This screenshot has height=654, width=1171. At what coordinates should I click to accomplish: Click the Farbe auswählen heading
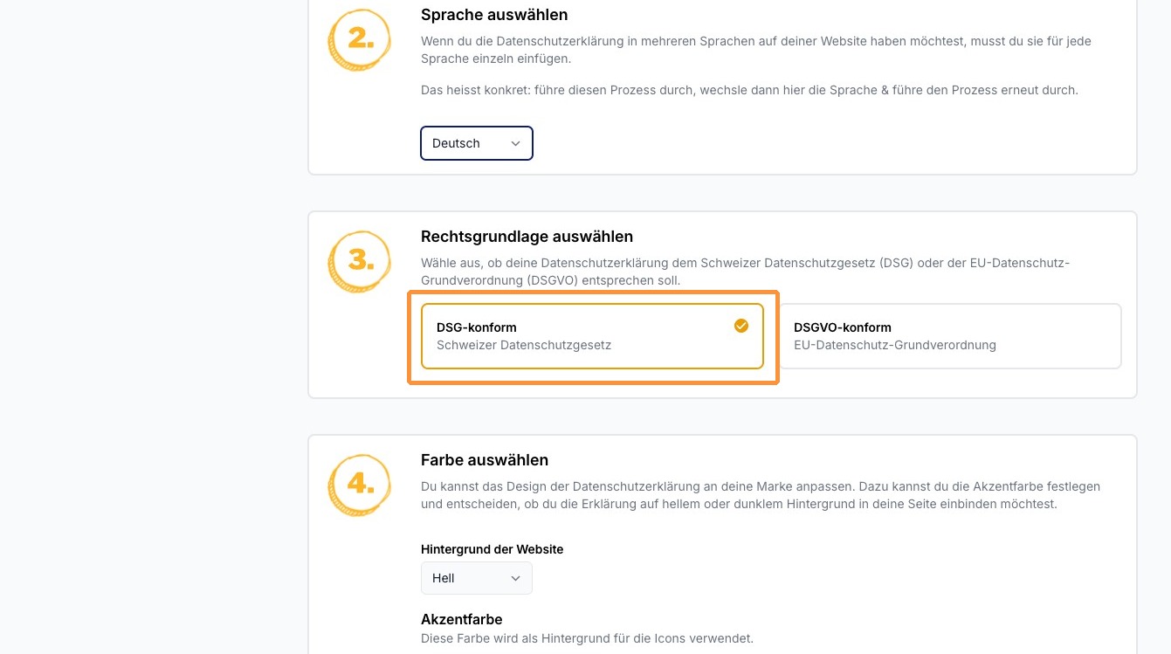(x=485, y=460)
